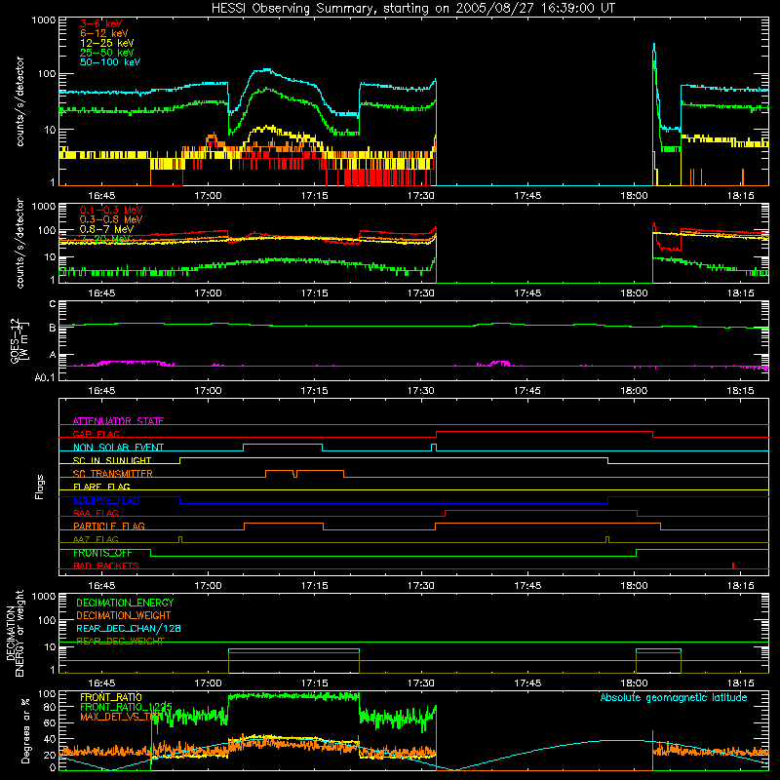Click the HESSI Observing Summary title text
The width and height of the screenshot is (780, 780).
point(412,8)
